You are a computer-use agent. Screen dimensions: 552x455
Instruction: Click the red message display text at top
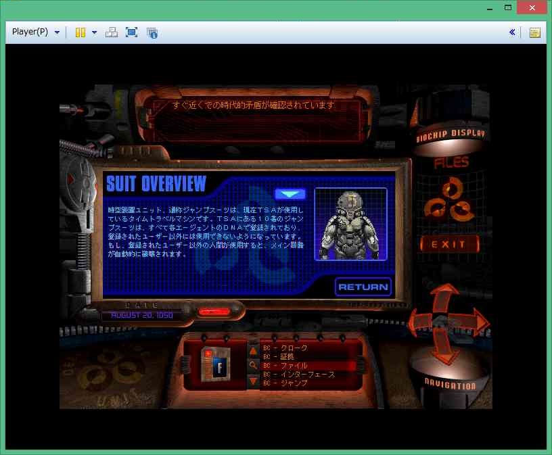[x=254, y=105]
